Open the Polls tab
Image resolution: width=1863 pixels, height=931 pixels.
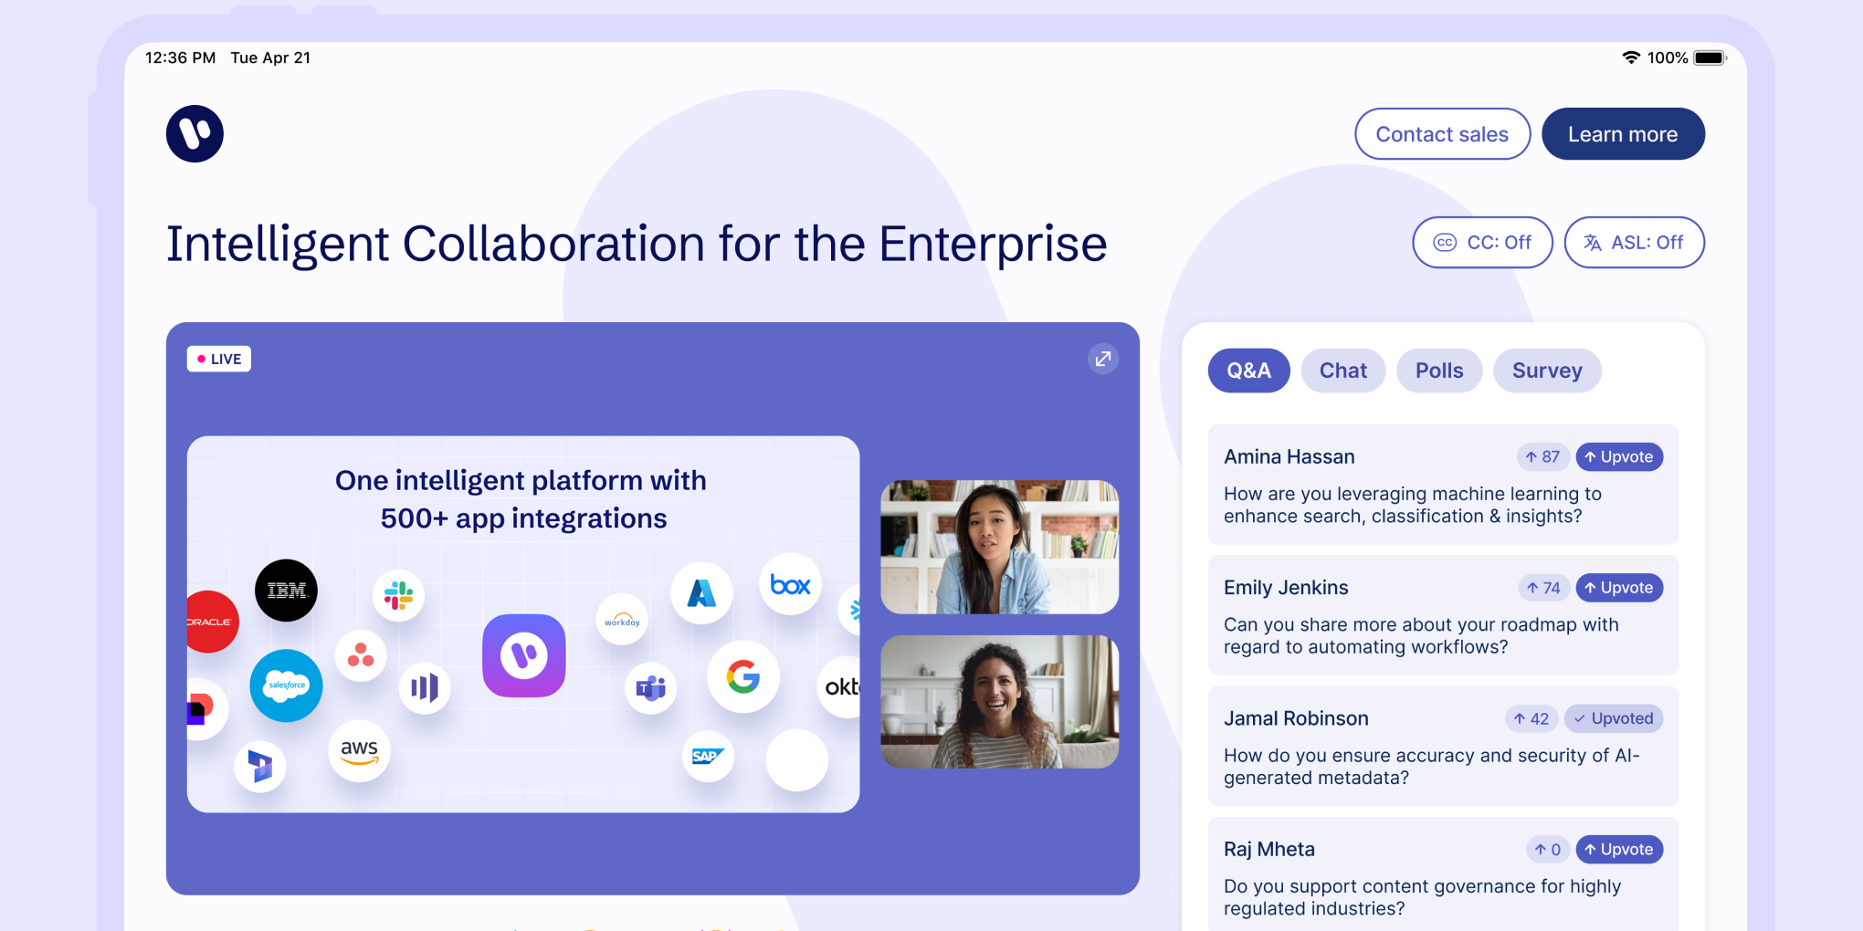click(1438, 371)
